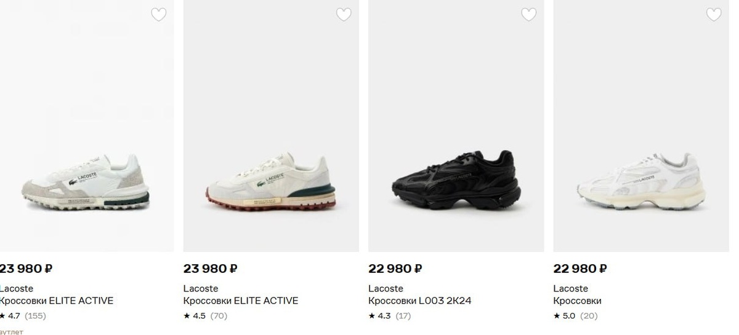739x335 pixels.
Task: Favorite the red-soled ELITE ACTIVE sneaker
Action: click(344, 15)
